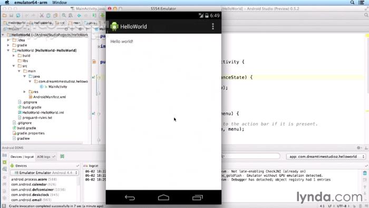Tap the Android Back button in the emulator
The image size is (369, 208).
pyautogui.click(x=130, y=197)
